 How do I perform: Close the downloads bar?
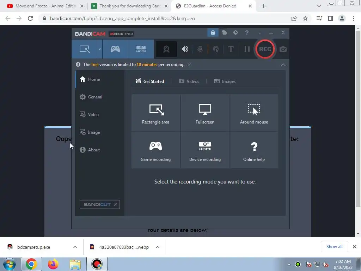(x=355, y=247)
